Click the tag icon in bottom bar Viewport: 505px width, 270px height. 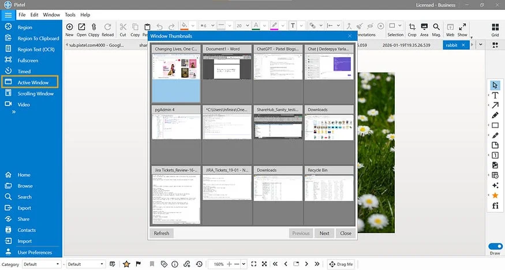point(164,264)
